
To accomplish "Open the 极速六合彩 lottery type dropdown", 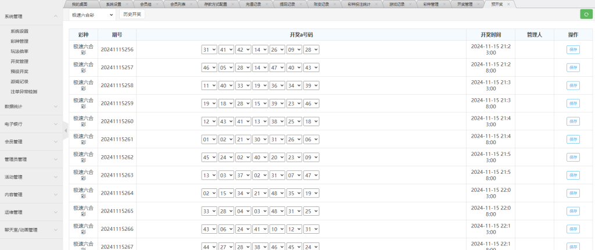I will [x=92, y=14].
